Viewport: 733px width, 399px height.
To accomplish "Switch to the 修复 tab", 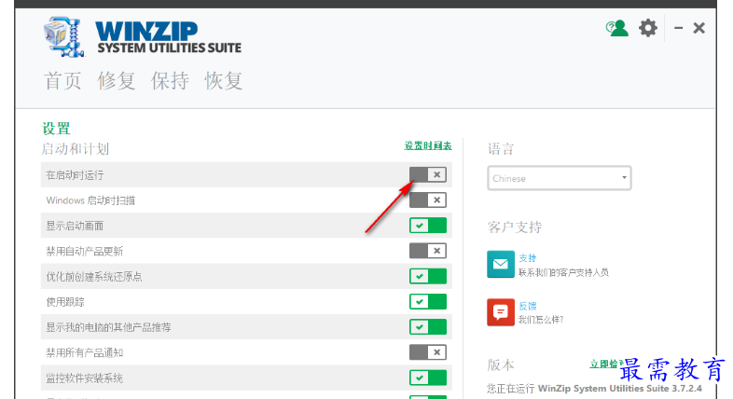I will (x=116, y=81).
